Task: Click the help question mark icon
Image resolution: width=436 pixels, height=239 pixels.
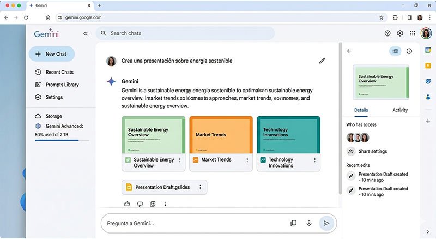Action: click(387, 33)
